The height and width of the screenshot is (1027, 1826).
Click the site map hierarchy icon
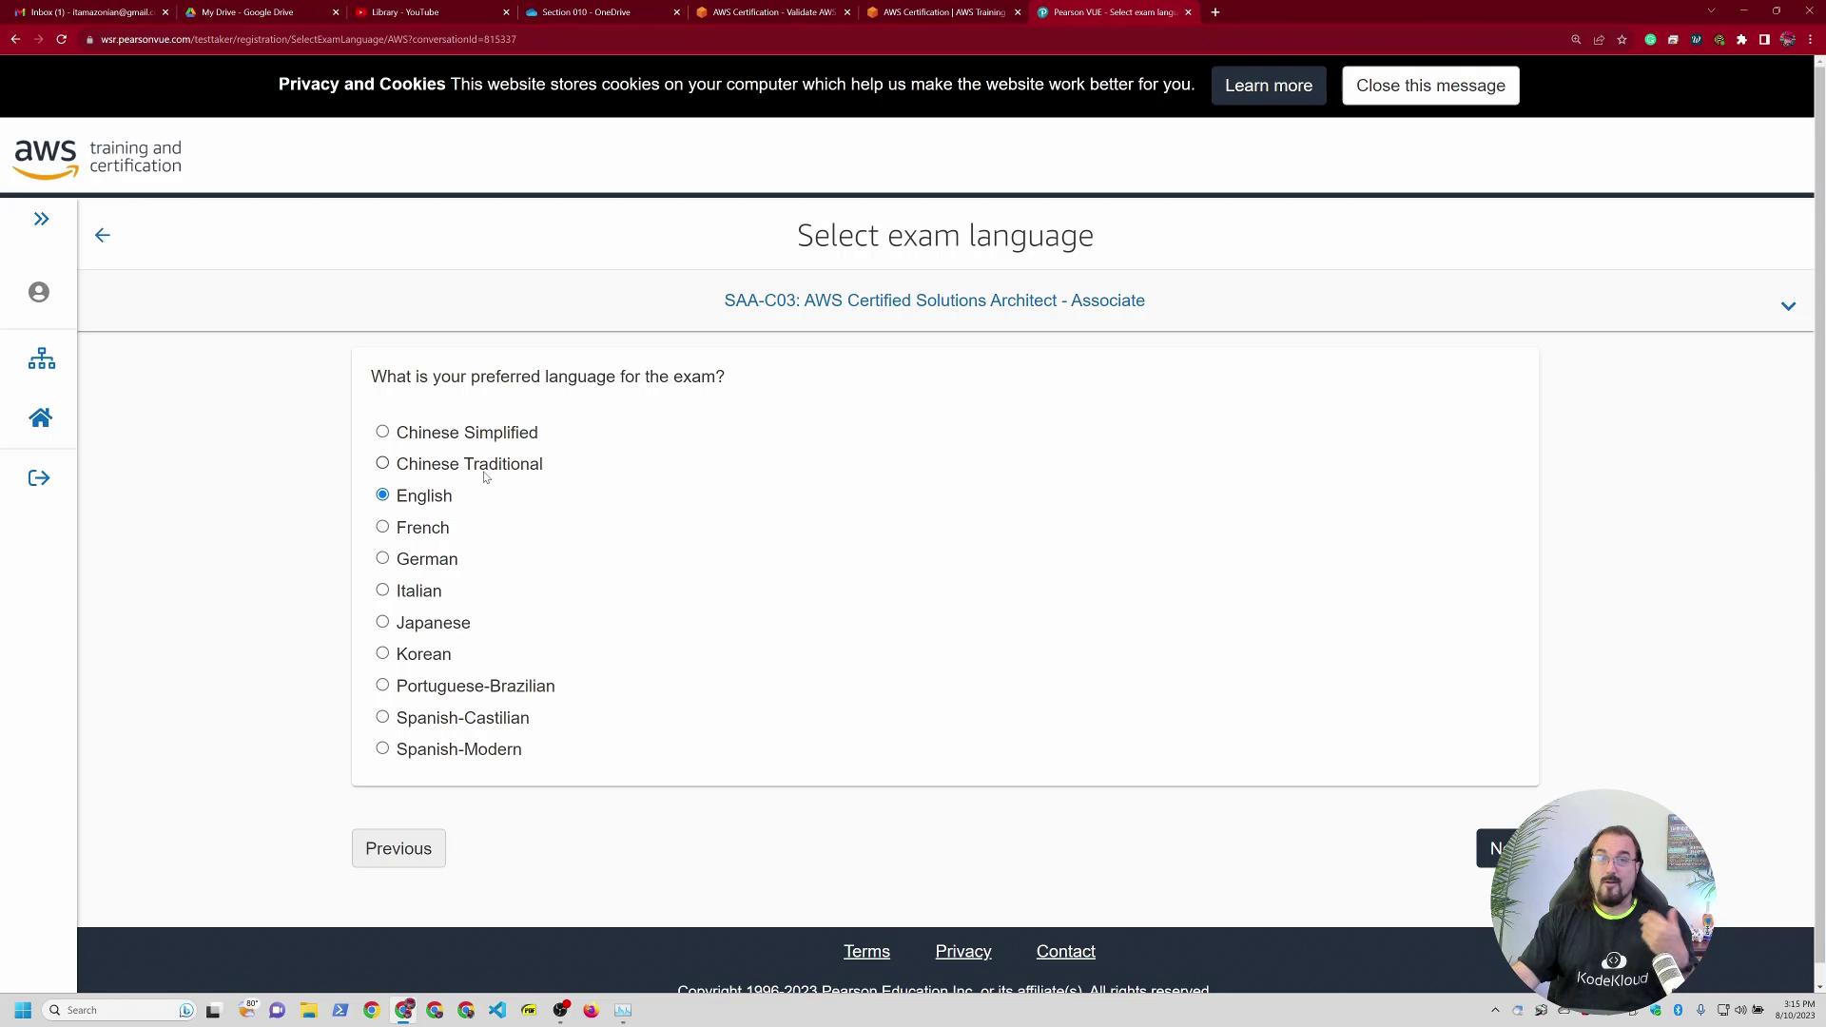41,358
